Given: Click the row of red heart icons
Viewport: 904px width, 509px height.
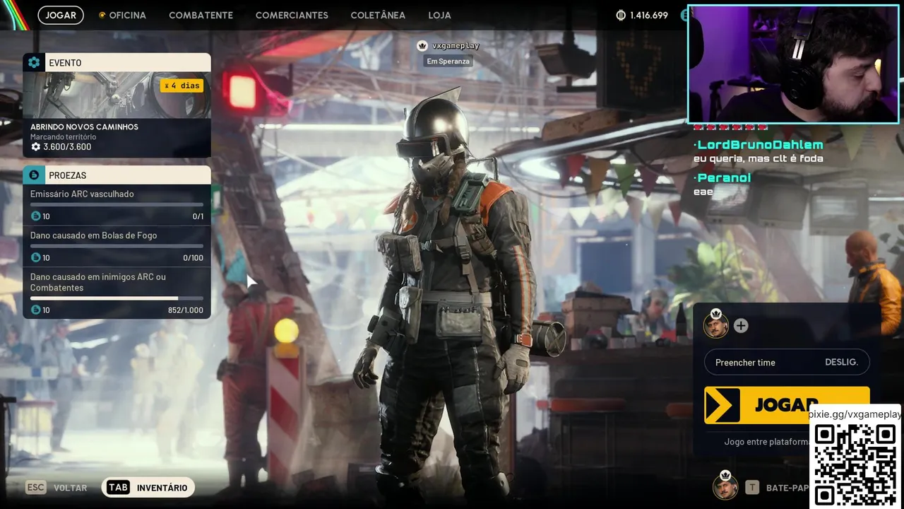Looking at the screenshot, I should coord(730,127).
